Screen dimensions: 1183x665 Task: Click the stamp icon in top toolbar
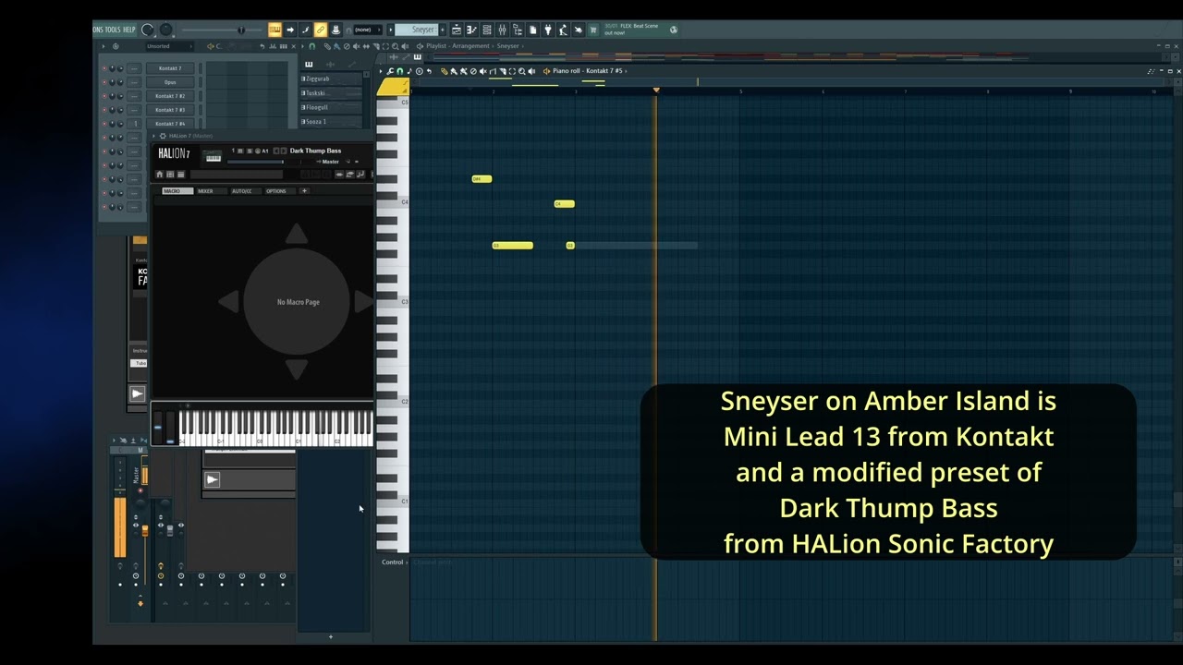point(335,30)
